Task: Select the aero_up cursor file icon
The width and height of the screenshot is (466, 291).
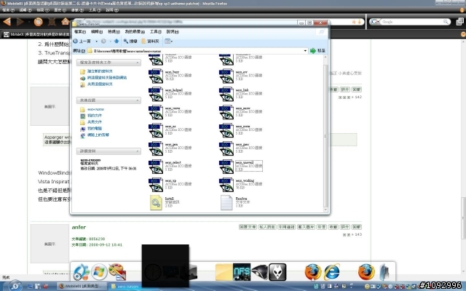Action: coord(156,184)
